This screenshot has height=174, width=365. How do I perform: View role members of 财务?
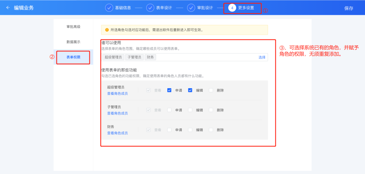pos(117,133)
